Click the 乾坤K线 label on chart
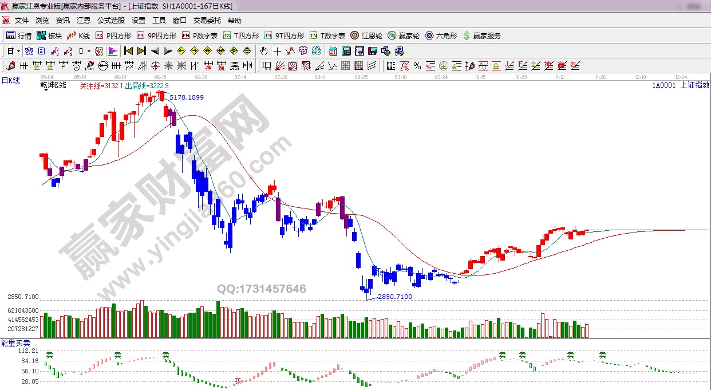Viewport: 711px width, 390px height. pos(53,85)
